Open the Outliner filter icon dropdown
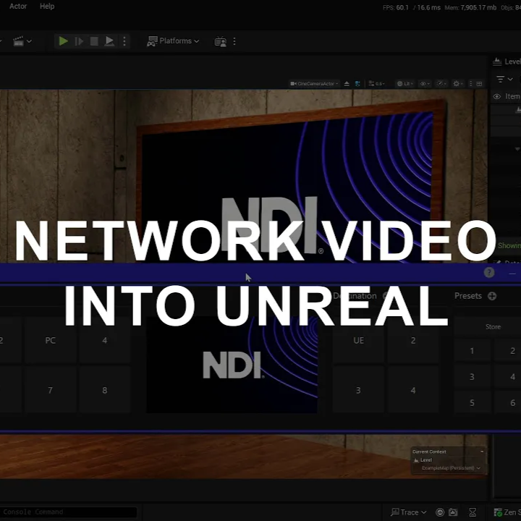Image resolution: width=521 pixels, height=521 pixels. [504, 79]
